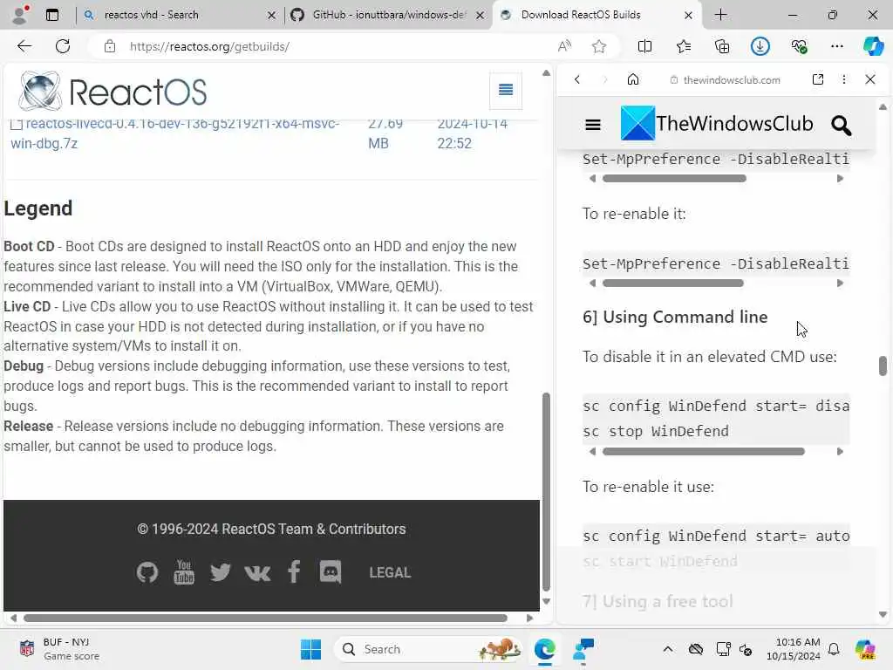The image size is (893, 670).
Task: Show hidden system tray icons
Action: [667, 649]
